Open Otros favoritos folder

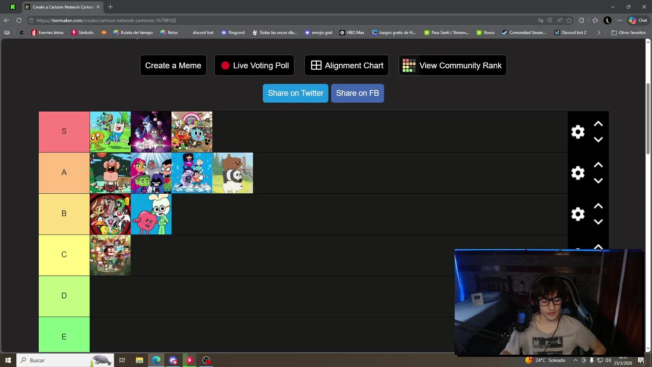coord(629,33)
